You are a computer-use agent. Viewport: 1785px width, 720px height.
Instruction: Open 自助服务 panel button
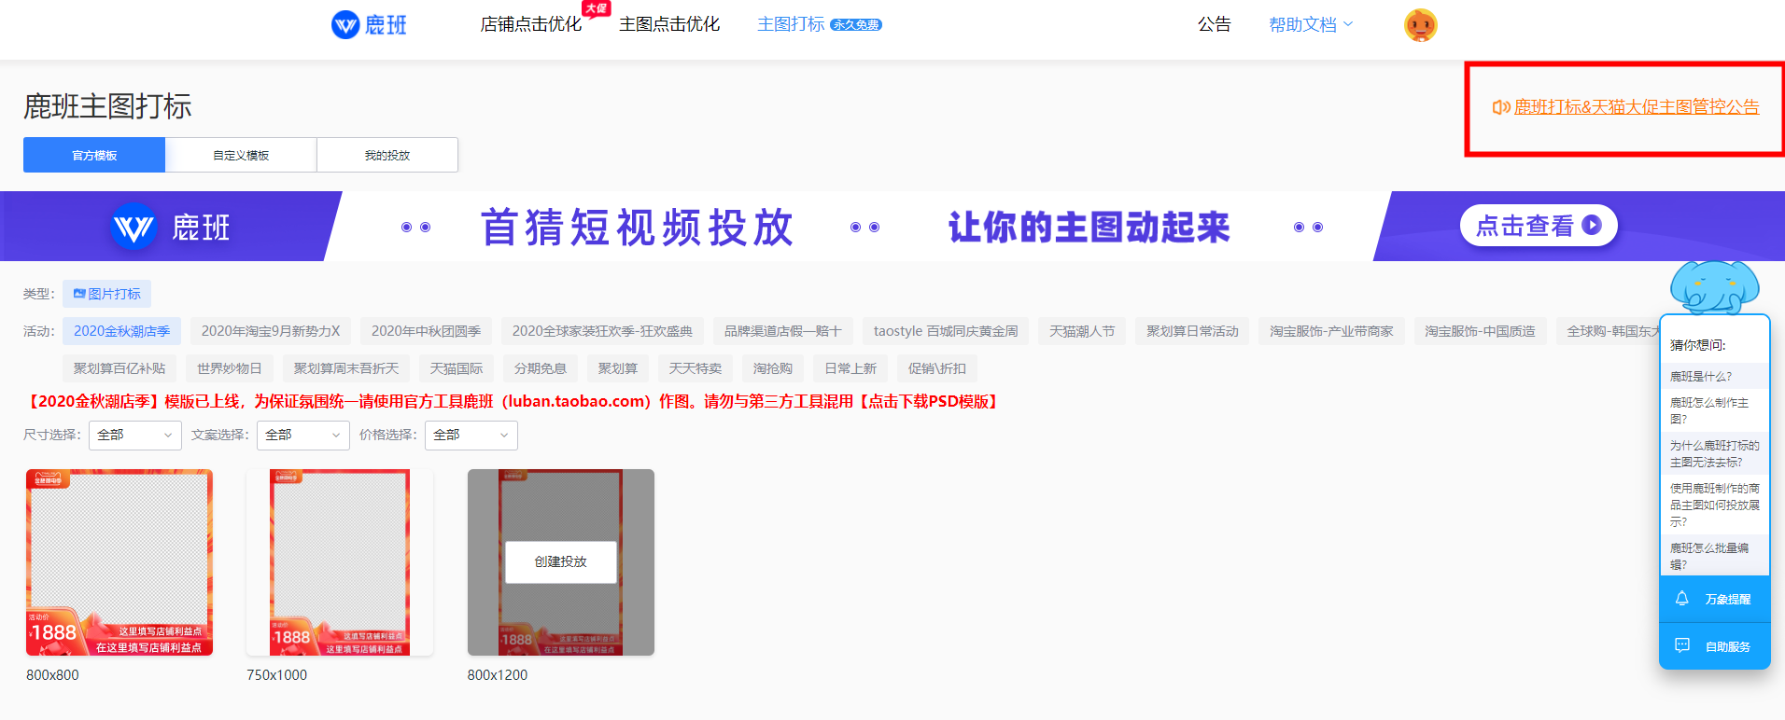point(1714,646)
